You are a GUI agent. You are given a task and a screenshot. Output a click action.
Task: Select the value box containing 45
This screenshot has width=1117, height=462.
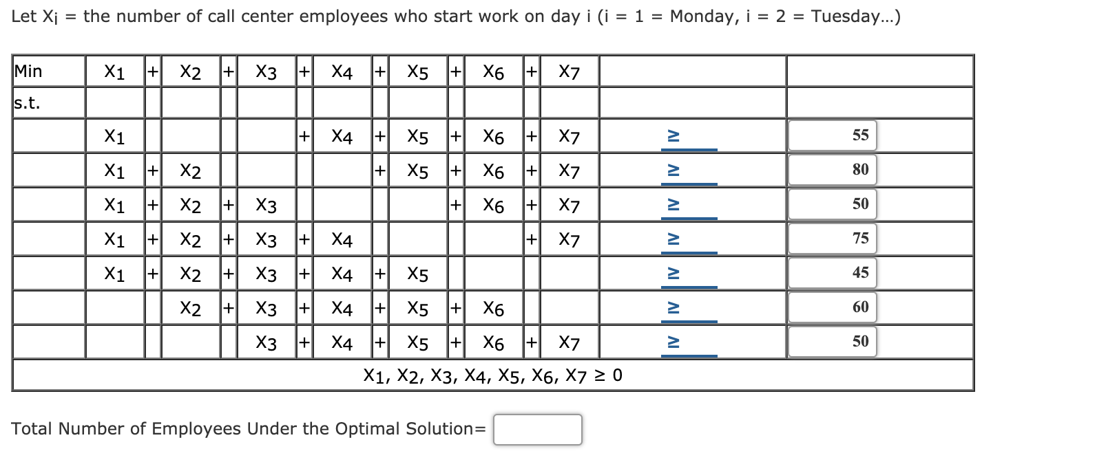click(x=834, y=272)
